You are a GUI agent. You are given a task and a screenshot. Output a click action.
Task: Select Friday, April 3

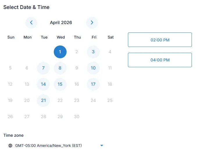pyautogui.click(x=93, y=52)
